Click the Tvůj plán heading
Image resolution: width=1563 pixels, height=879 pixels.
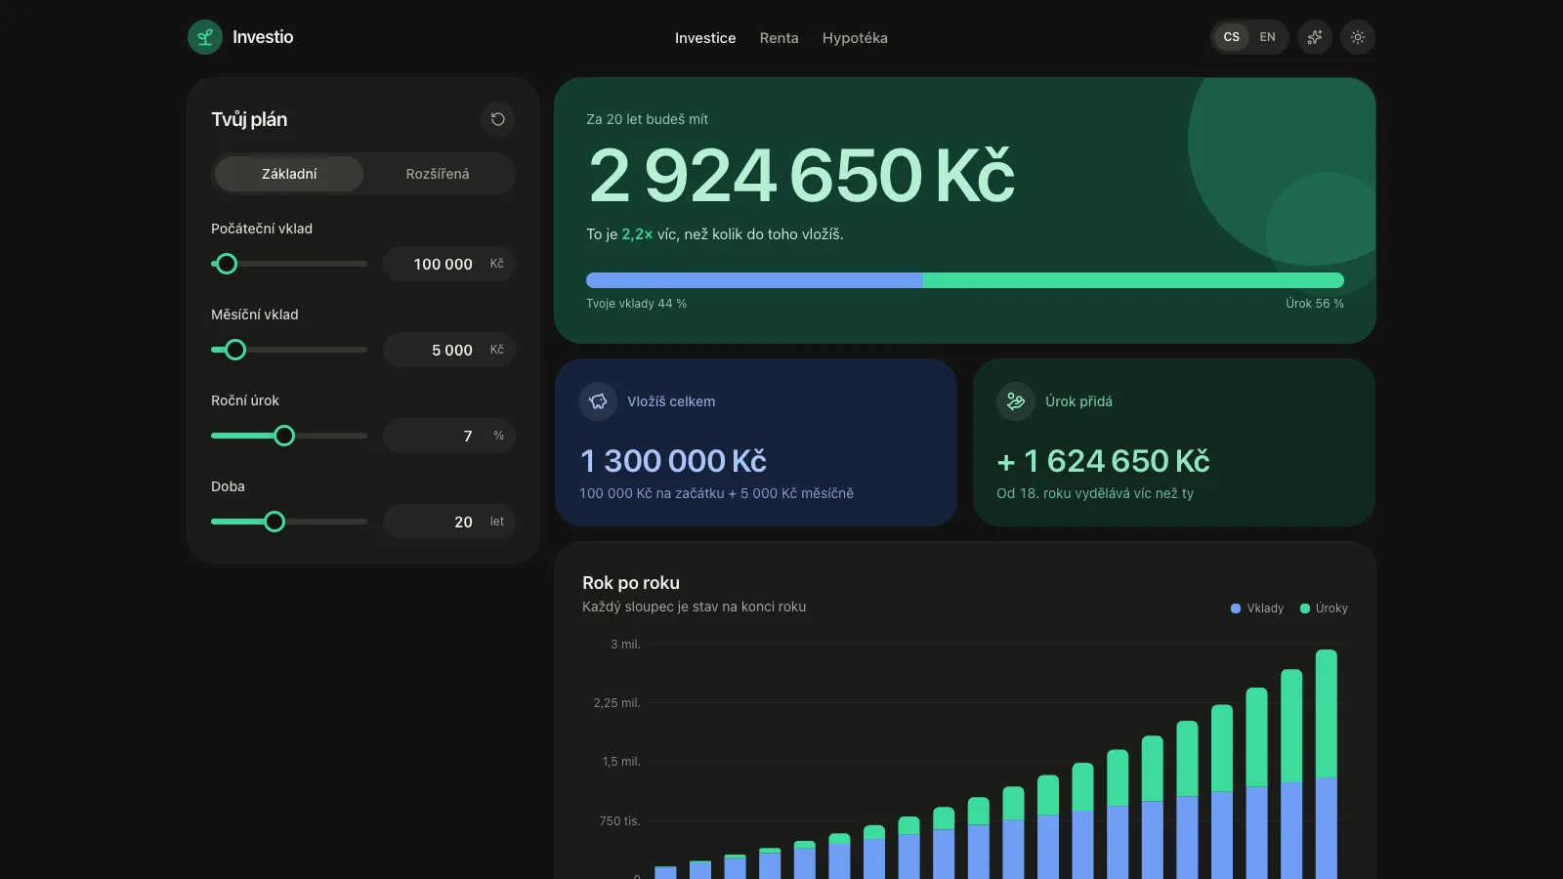[249, 119]
